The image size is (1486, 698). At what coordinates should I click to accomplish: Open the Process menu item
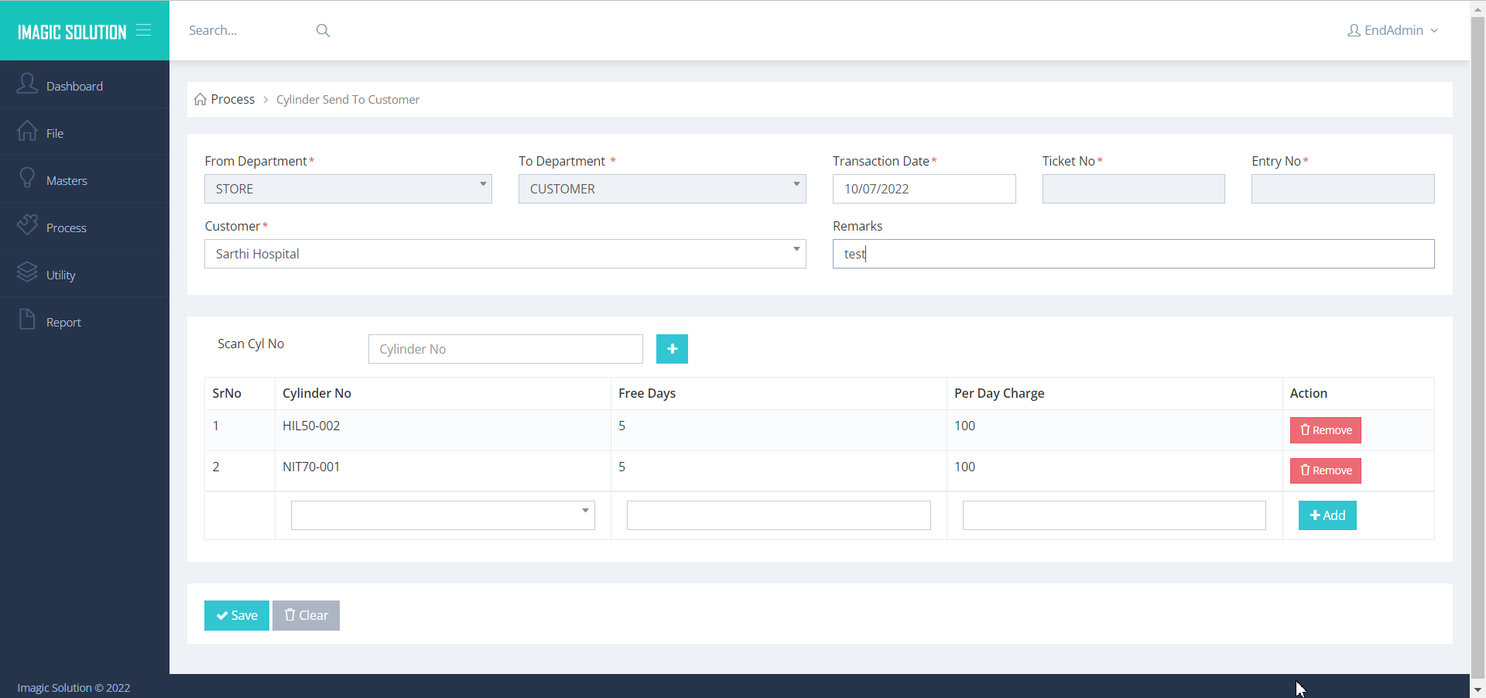tap(84, 227)
